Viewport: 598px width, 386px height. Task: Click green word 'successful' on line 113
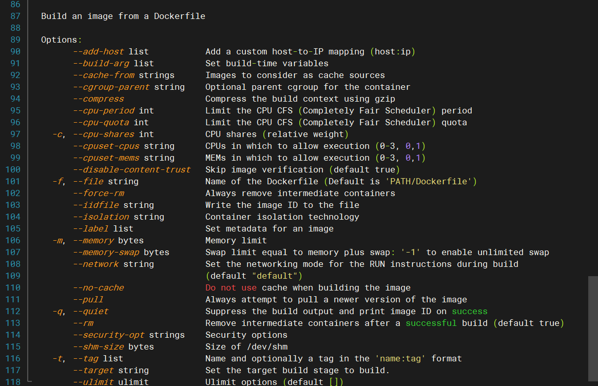click(431, 323)
